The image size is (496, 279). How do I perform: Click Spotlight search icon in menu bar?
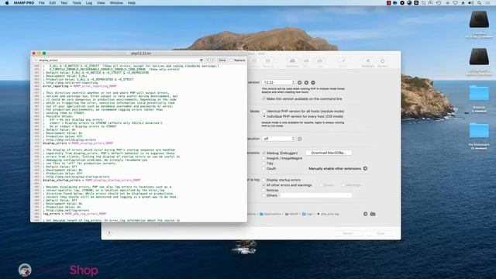click(x=479, y=3)
